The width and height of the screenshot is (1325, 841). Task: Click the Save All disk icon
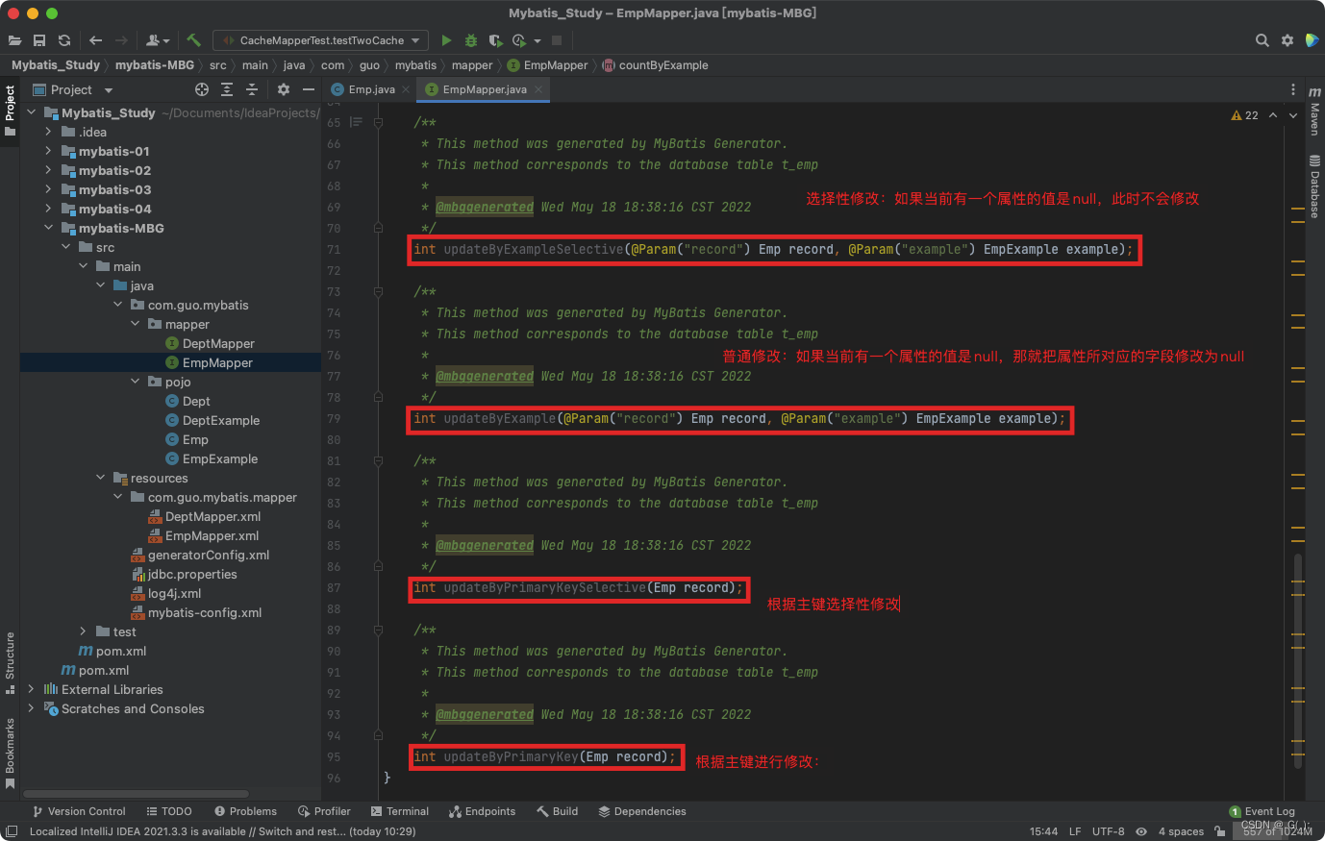[39, 40]
